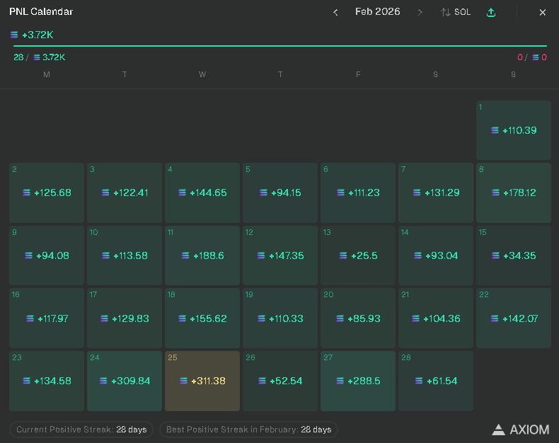Select day 16 cell with +117.97

pos(47,318)
